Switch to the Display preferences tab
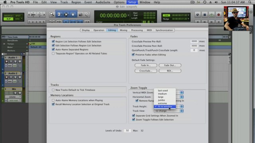Screen dimensions: 255x143 86,30
